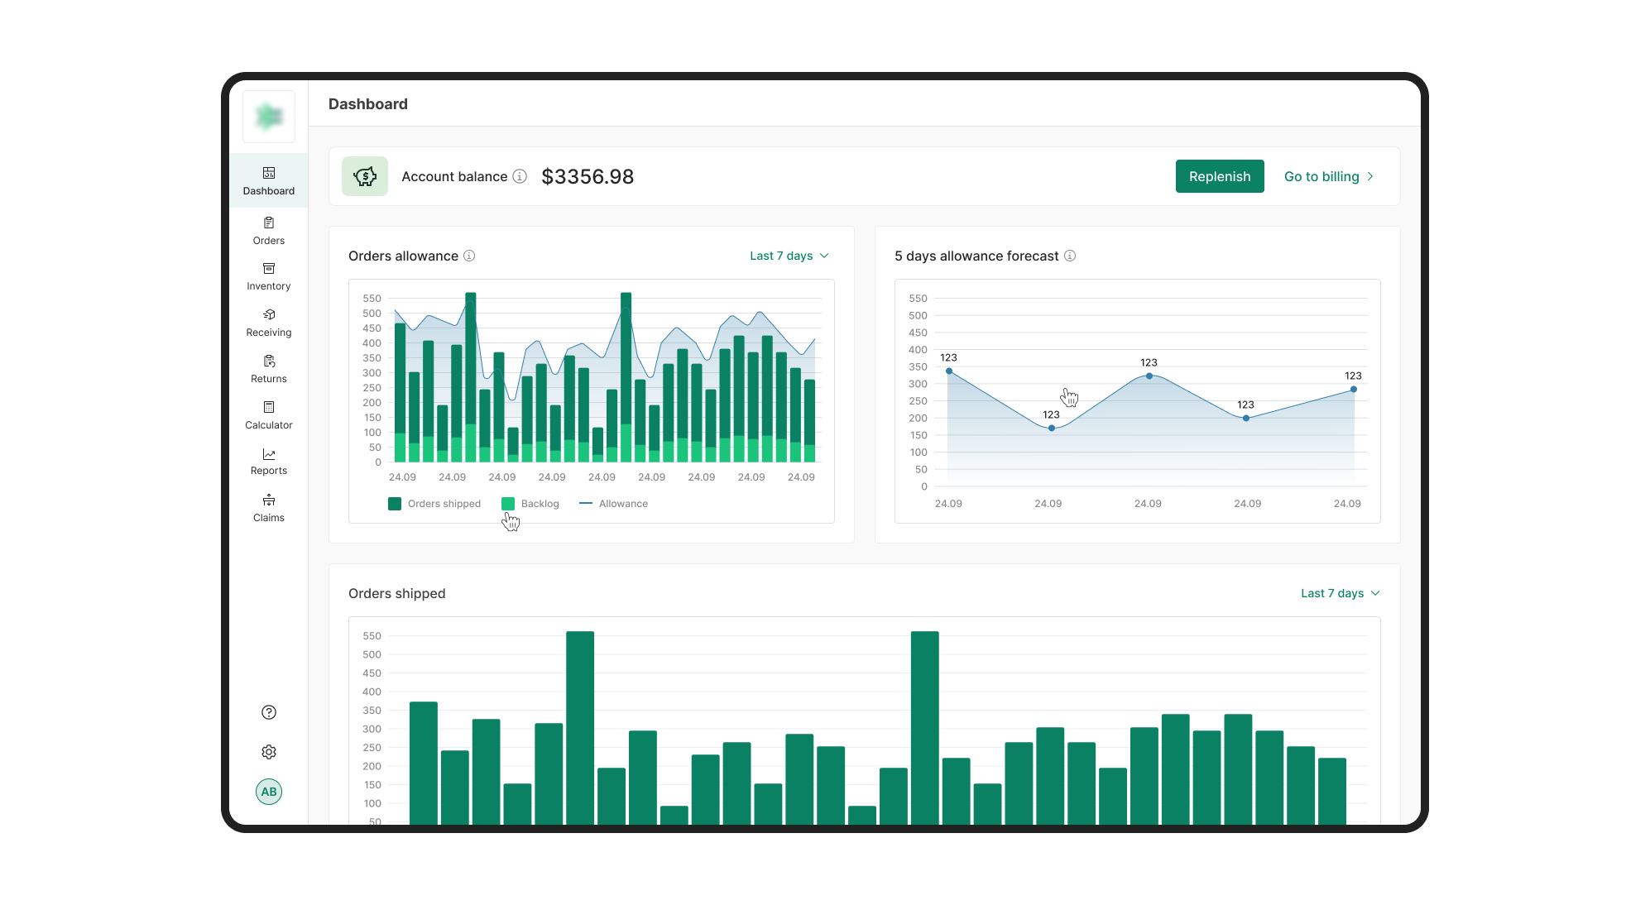Expand the Last 7 days selector for Orders shipped

pos(1339,593)
